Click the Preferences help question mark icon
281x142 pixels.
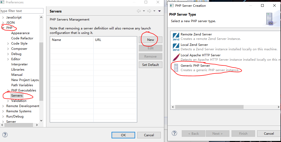click(5, 135)
